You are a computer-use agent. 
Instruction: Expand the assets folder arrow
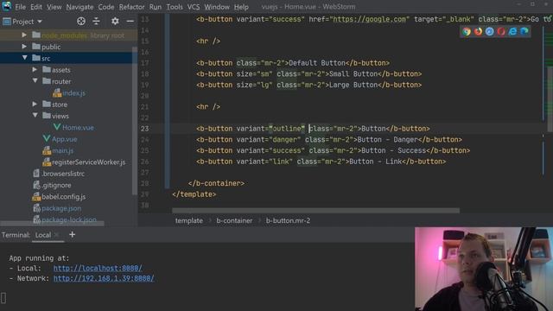coord(35,69)
